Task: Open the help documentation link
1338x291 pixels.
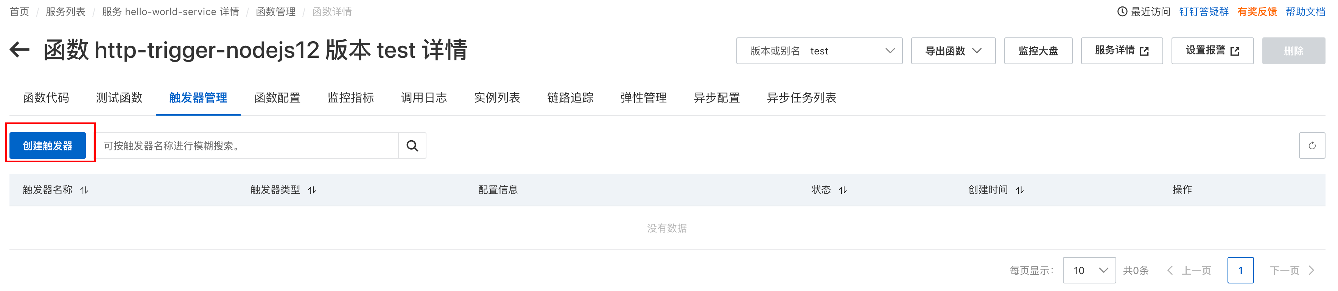Action: coord(1305,11)
